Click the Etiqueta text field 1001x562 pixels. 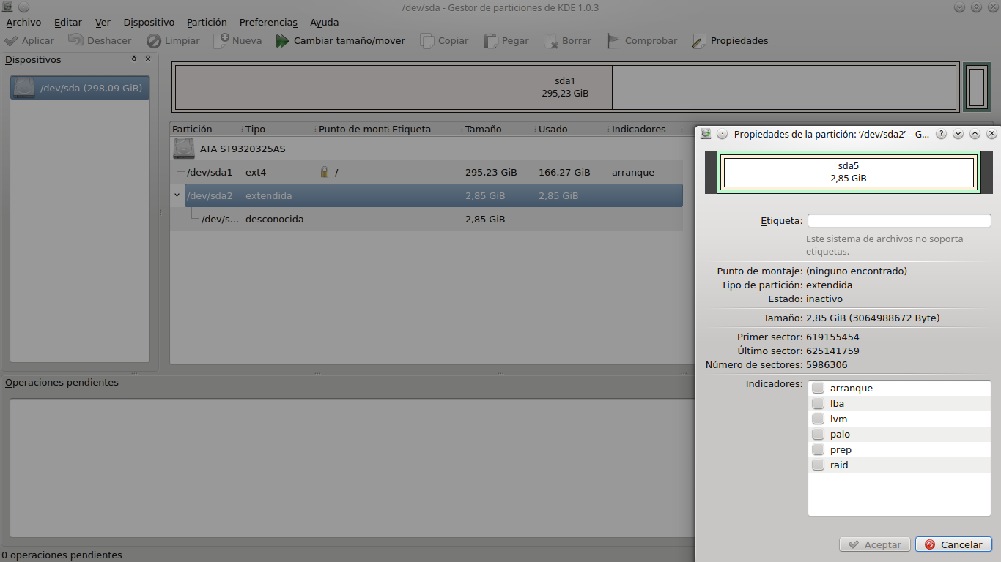tap(899, 220)
